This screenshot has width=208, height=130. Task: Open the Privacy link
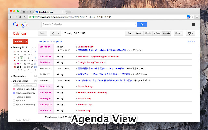click(x=26, y=120)
